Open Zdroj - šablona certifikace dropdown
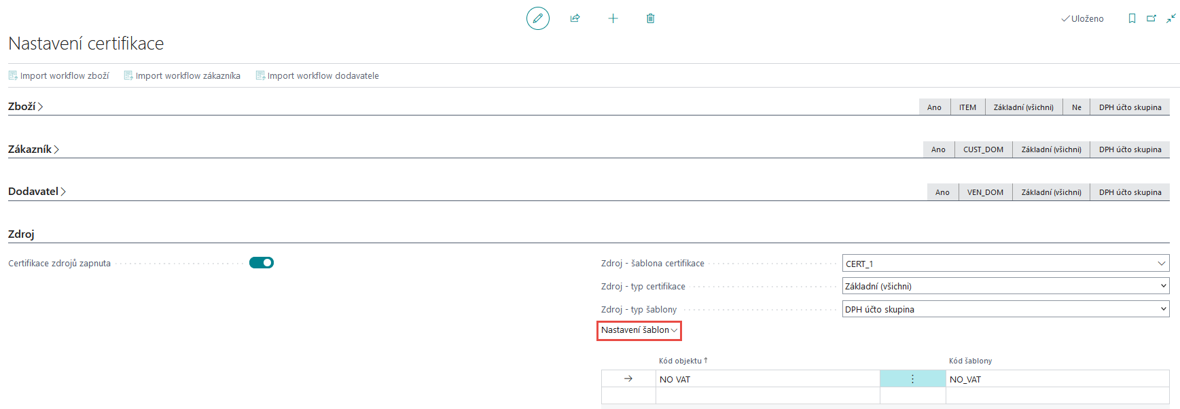 click(1161, 264)
